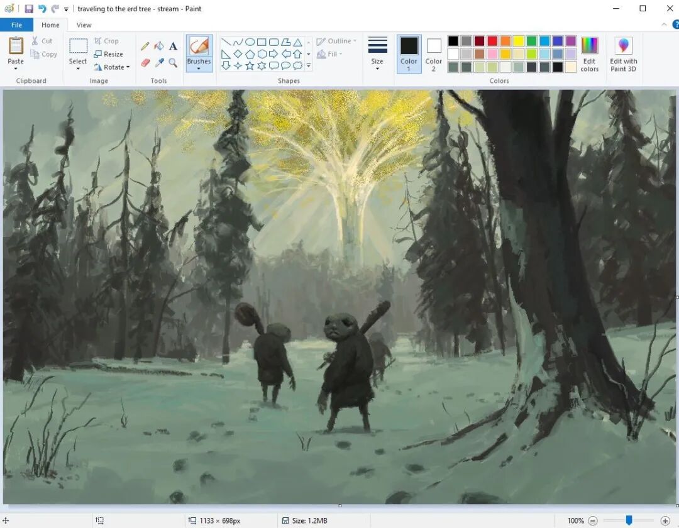Choose the Oval shape
The height and width of the screenshot is (528, 679).
[x=250, y=42]
